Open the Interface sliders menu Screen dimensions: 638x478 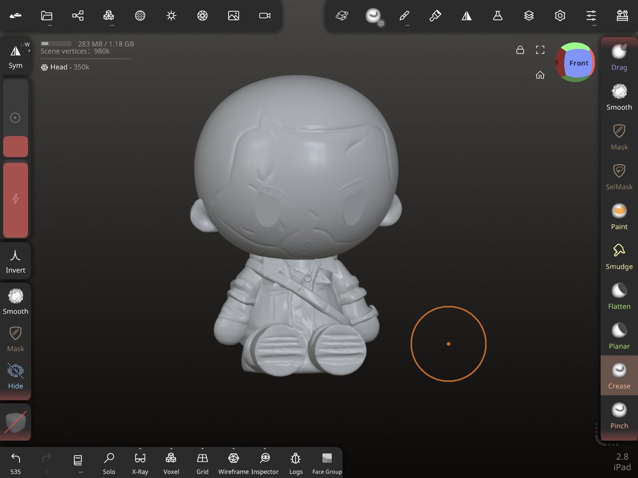(x=591, y=16)
